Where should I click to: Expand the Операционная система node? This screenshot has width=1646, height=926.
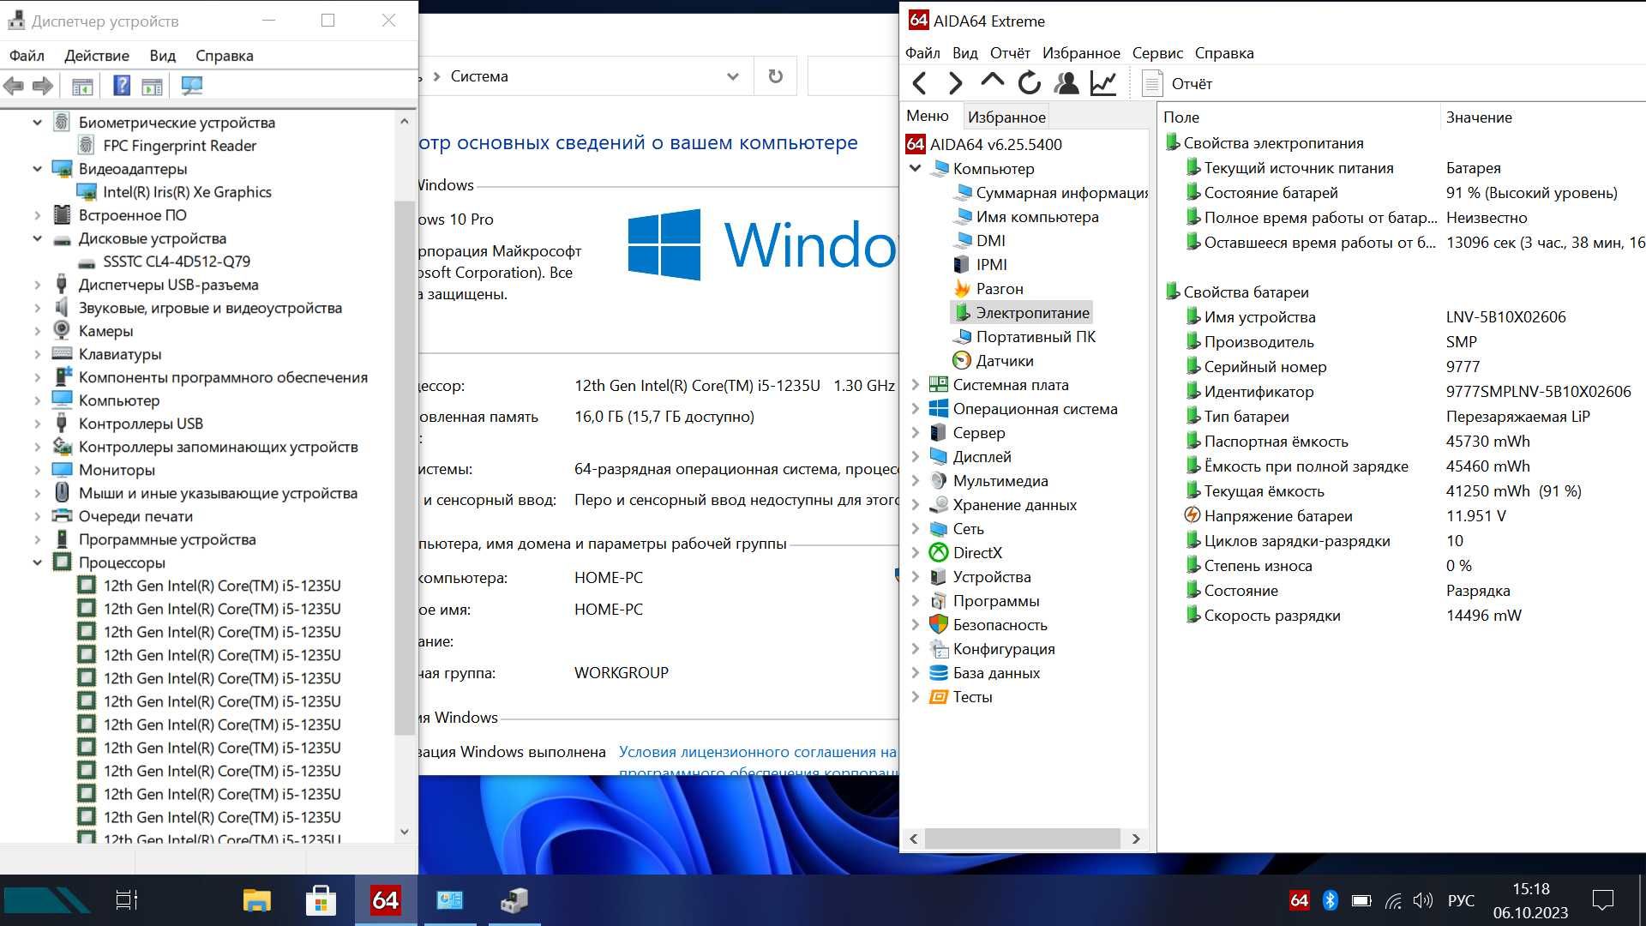click(915, 408)
